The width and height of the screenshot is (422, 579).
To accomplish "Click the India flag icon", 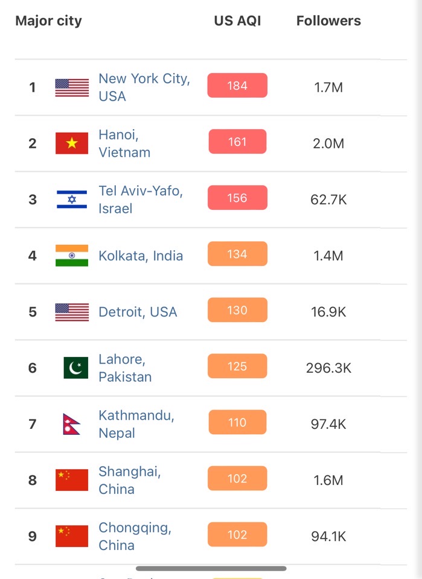I will tap(72, 256).
